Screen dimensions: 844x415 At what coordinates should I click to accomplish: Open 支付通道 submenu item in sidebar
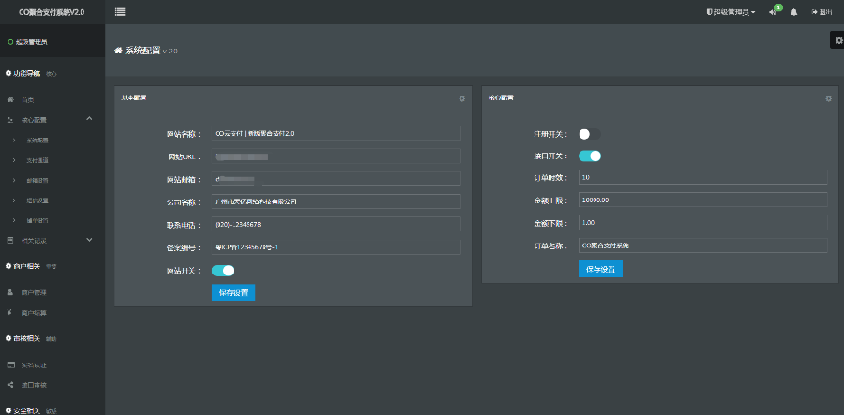point(38,160)
